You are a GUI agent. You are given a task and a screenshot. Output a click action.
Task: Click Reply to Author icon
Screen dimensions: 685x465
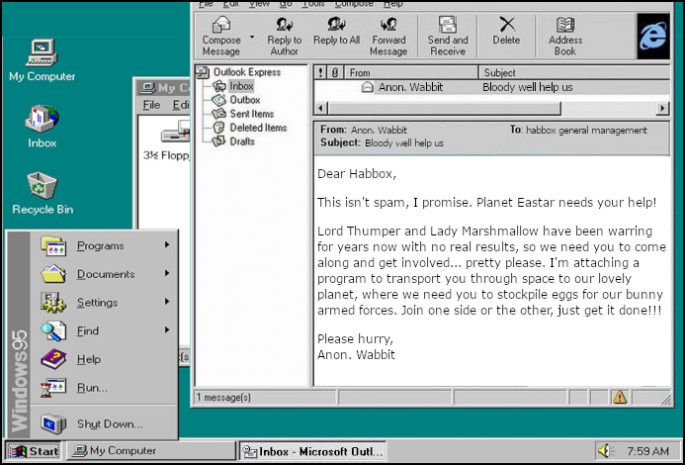pos(285,26)
